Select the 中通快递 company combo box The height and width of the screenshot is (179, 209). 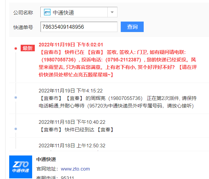click(79, 12)
